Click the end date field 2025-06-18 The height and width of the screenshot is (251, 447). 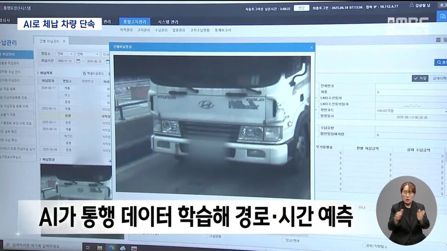[95, 62]
